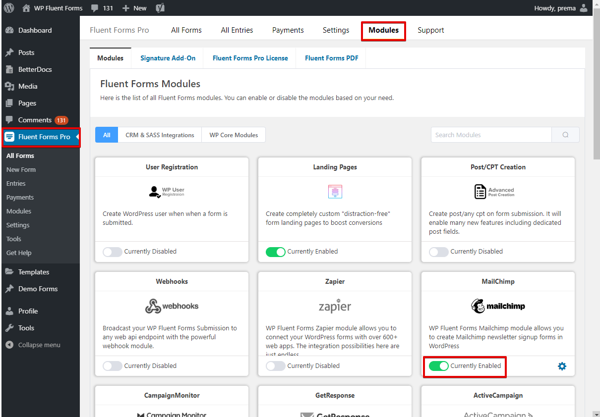This screenshot has height=417, width=600.
Task: Click the mailchimp logo
Action: pyautogui.click(x=498, y=306)
